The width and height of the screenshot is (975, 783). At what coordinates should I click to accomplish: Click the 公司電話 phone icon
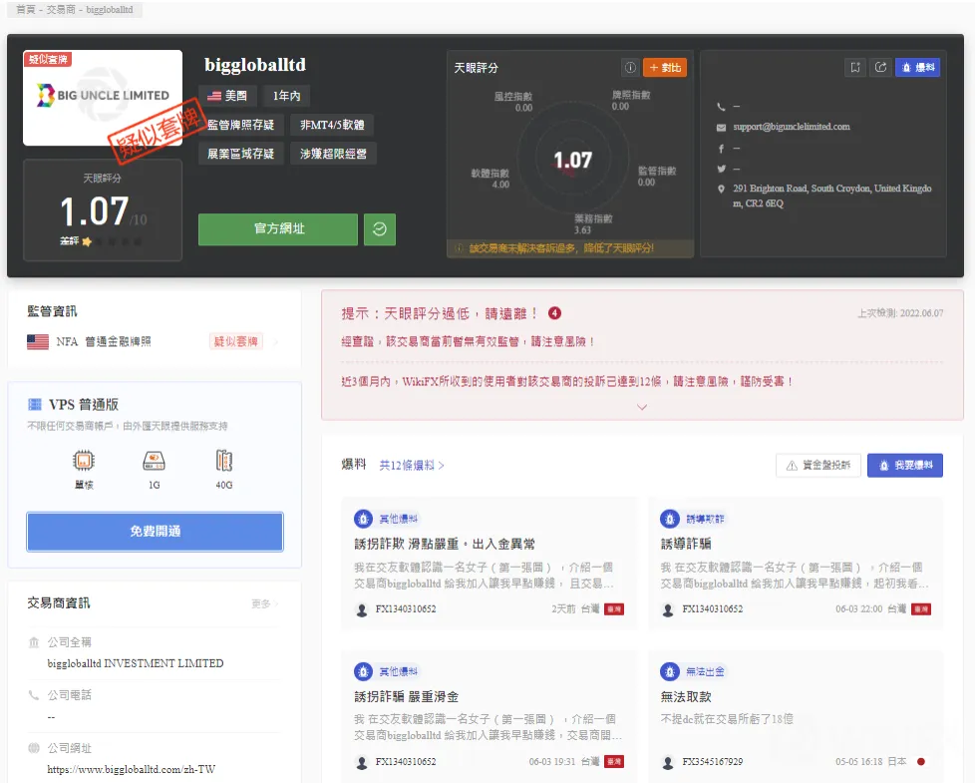pyautogui.click(x=34, y=695)
